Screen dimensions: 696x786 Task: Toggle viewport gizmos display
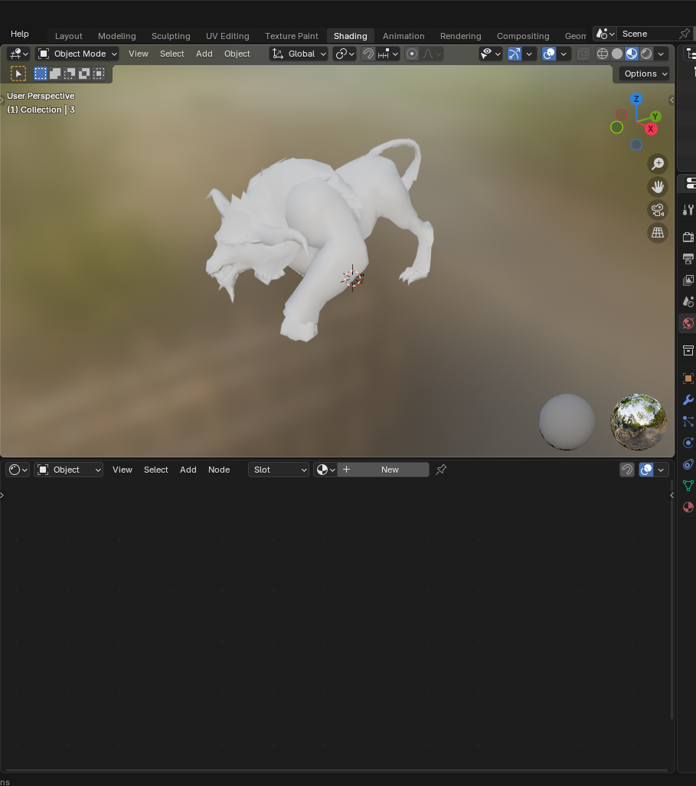coord(515,54)
